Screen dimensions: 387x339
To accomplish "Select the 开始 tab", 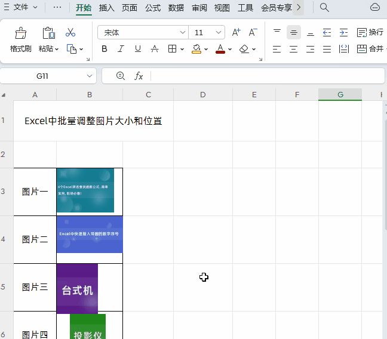I will [x=84, y=8].
